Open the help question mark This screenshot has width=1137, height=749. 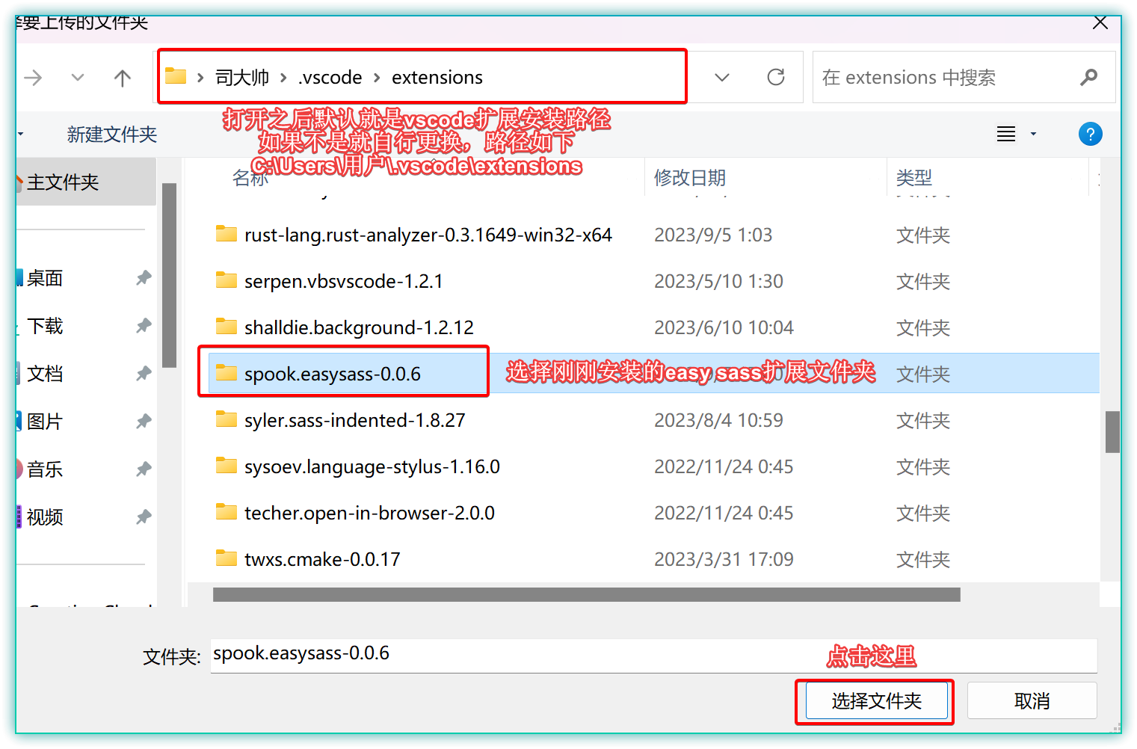[1091, 134]
